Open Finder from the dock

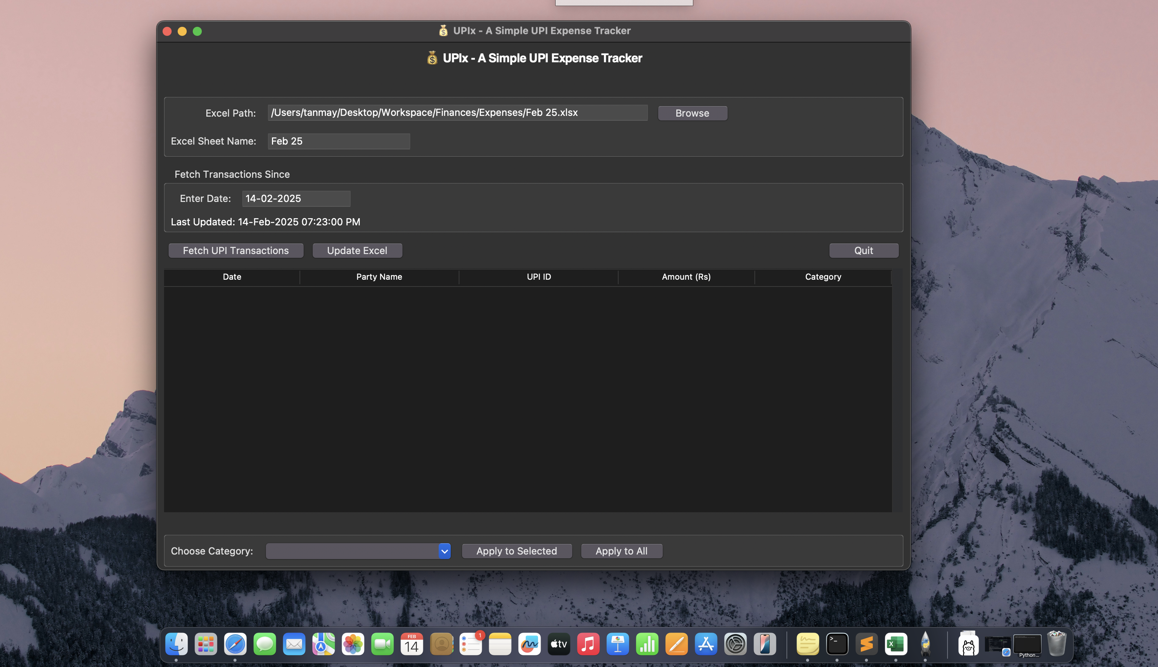pyautogui.click(x=176, y=645)
